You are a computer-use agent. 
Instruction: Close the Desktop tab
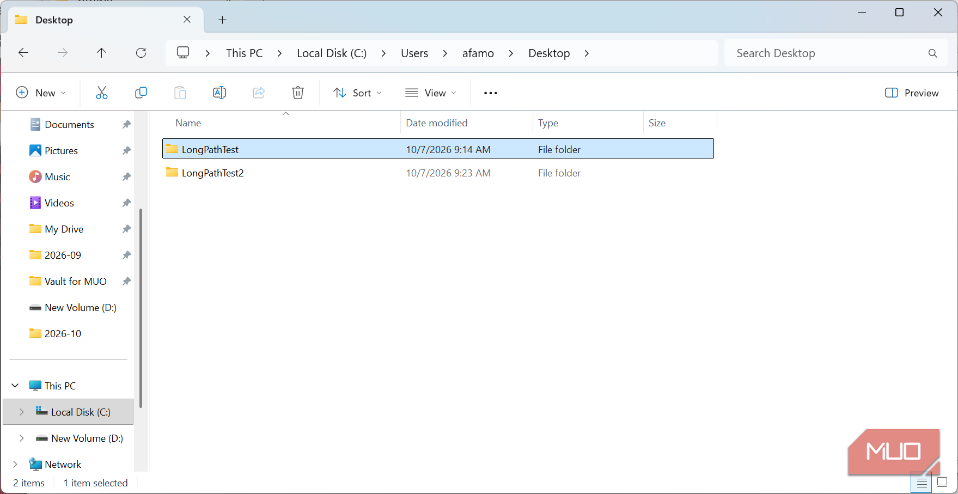(x=187, y=20)
